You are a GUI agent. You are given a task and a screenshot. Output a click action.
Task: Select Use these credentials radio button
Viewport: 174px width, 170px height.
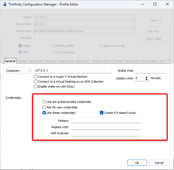pos(44,113)
